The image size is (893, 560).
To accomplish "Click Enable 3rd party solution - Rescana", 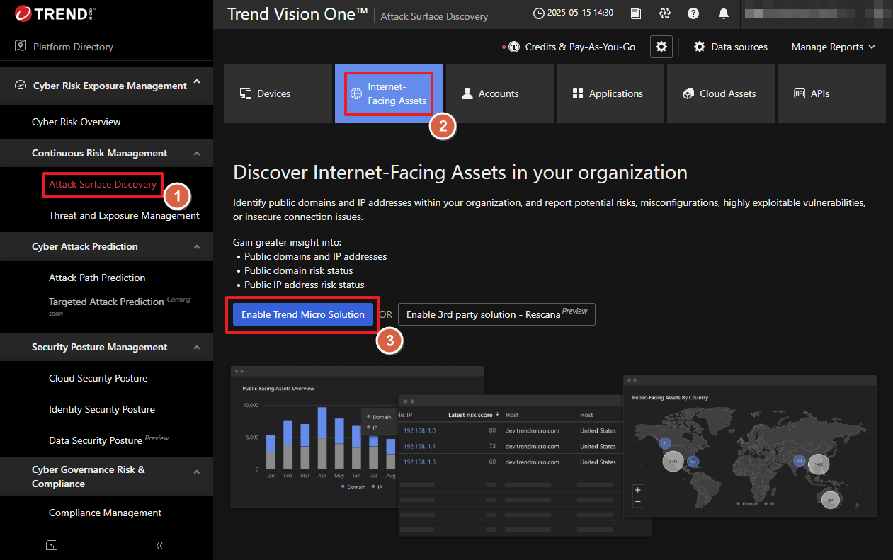I will 496,314.
